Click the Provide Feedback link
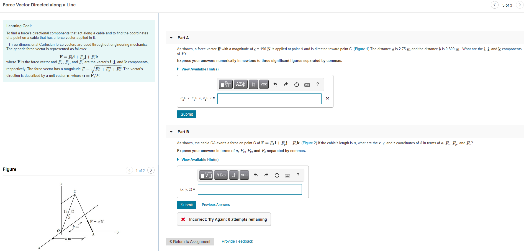Image resolution: width=524 pixels, height=251 pixels. coord(237,241)
